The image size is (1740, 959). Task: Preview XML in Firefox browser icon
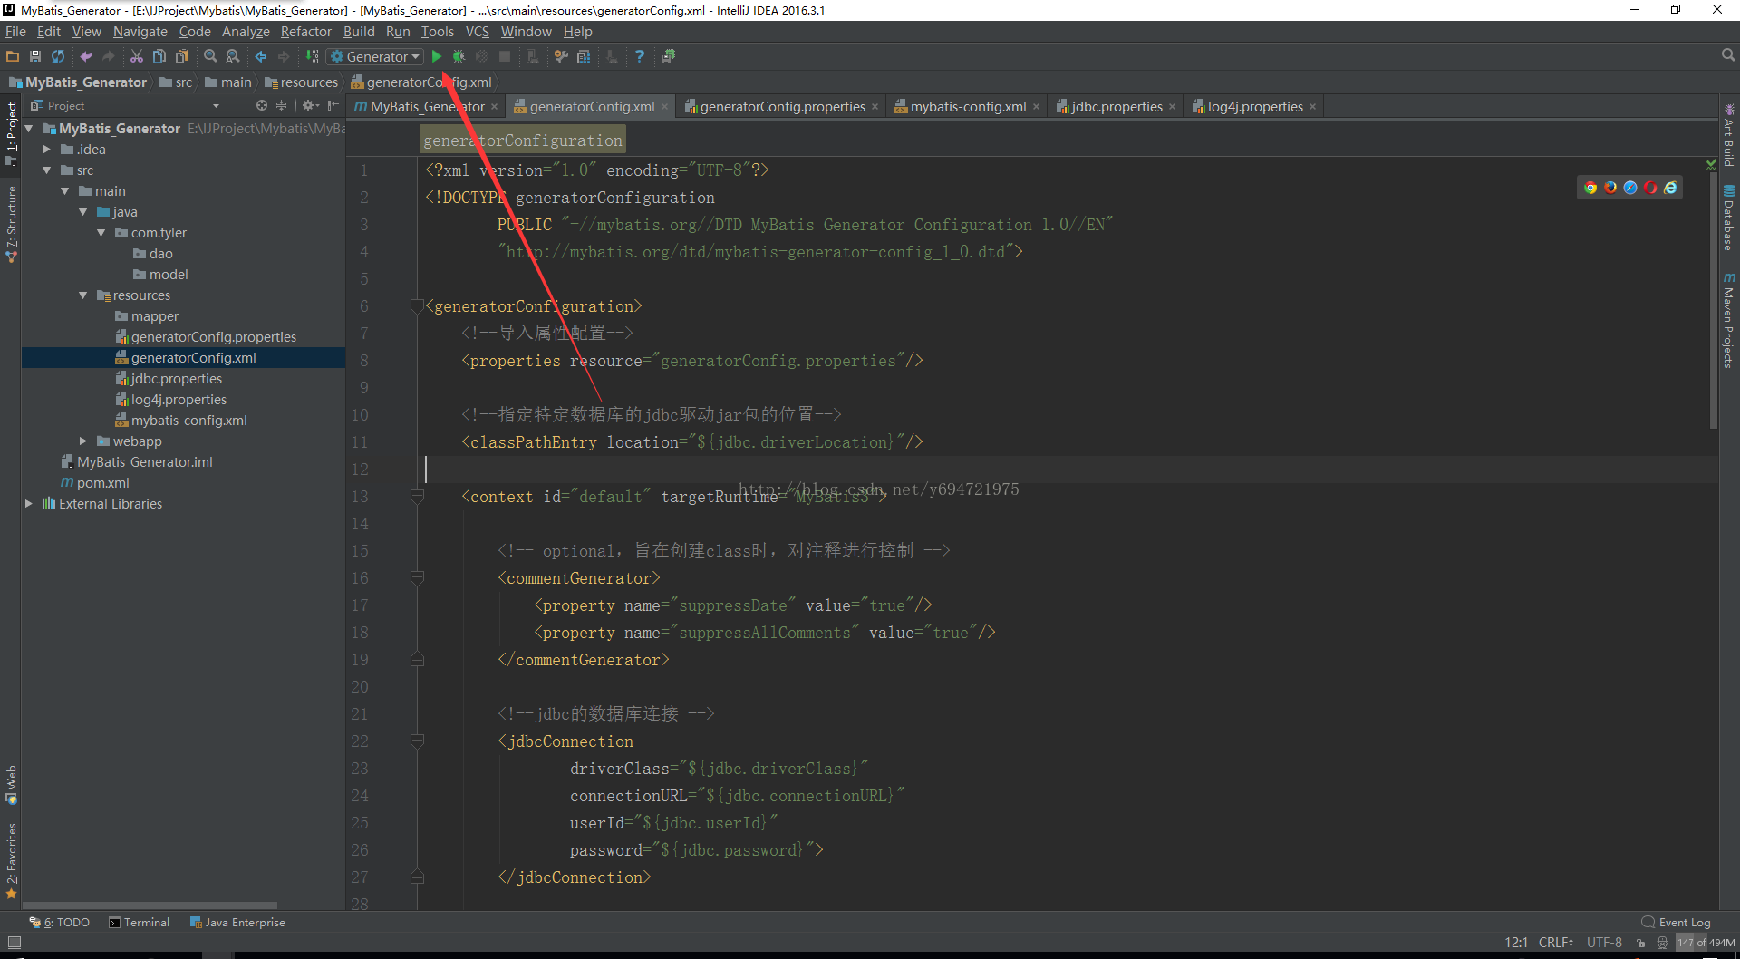click(1610, 188)
